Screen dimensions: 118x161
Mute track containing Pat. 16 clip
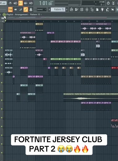[x=2, y=39]
